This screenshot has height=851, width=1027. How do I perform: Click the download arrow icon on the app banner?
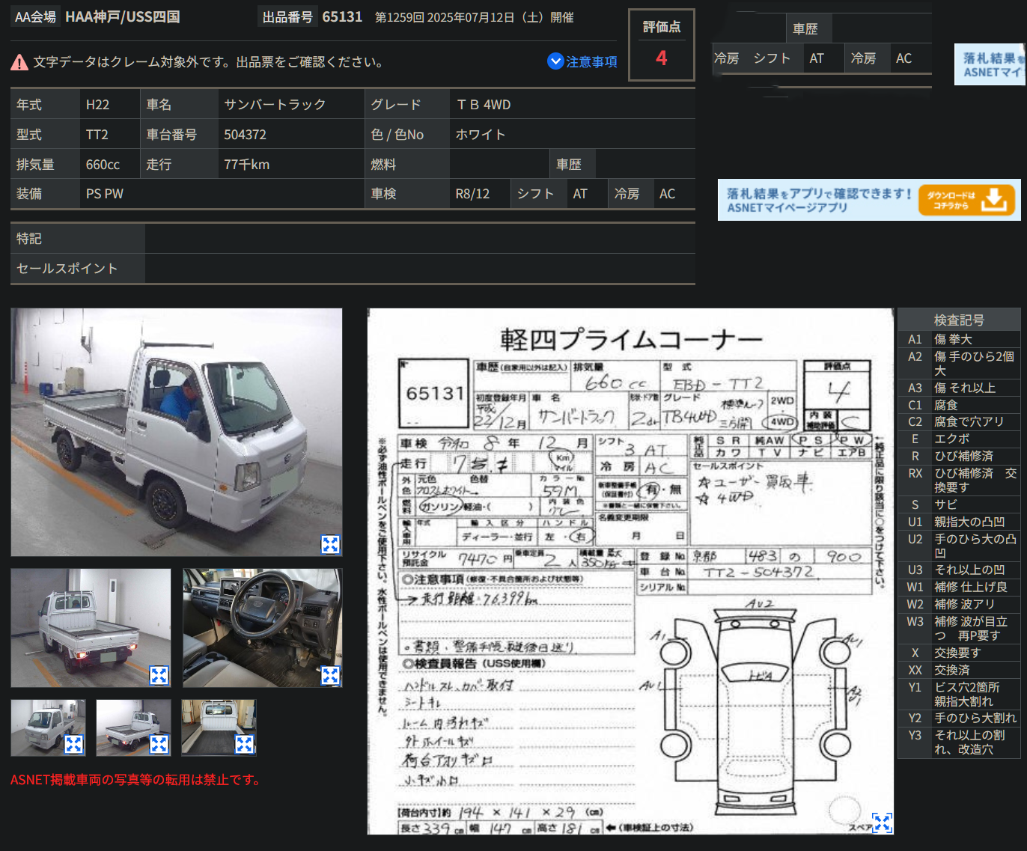click(994, 200)
